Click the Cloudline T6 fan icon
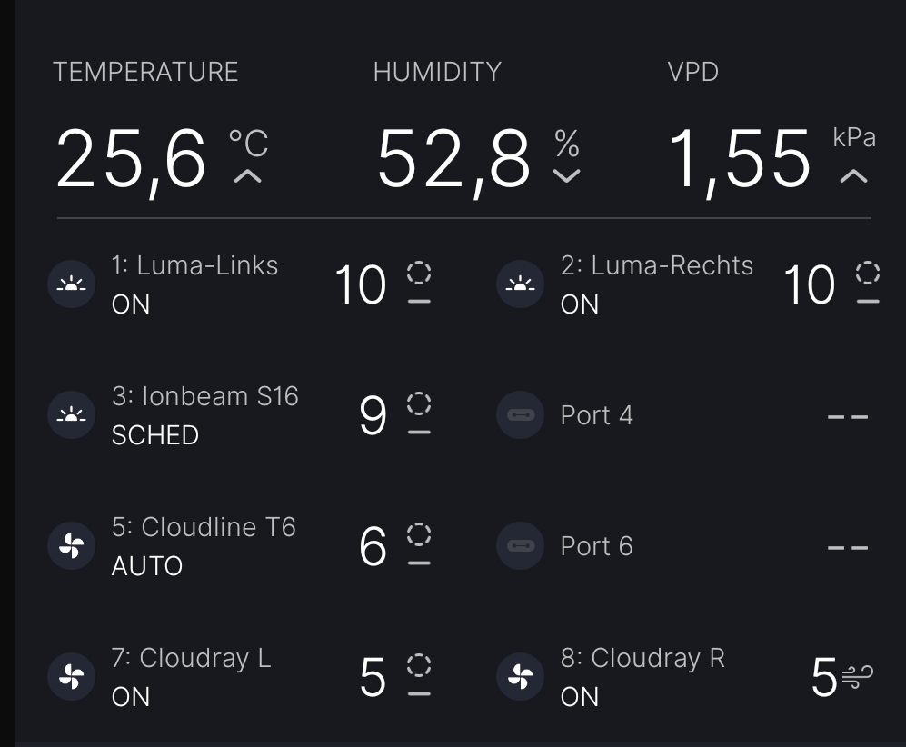Viewport: 906px width, 747px height. point(72,546)
